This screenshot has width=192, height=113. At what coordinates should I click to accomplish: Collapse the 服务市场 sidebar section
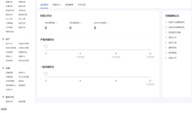pos(30,97)
